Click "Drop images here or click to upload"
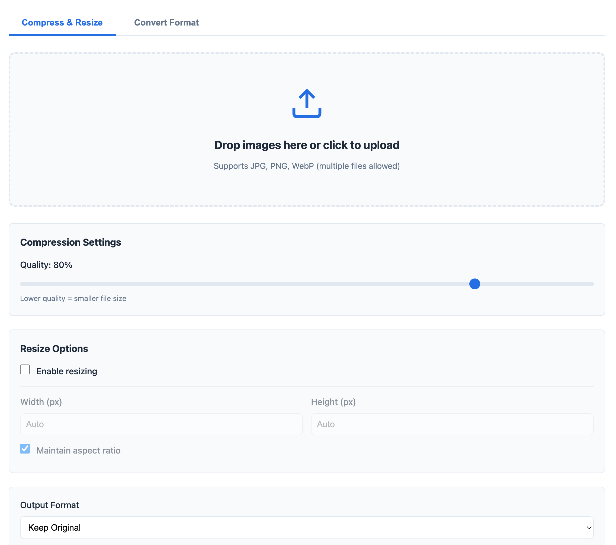Screen dimensions: 616x545 (x=306, y=145)
